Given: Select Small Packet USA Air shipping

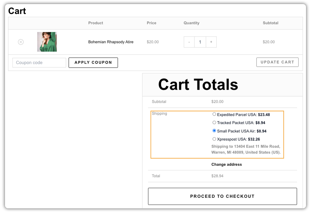Looking at the screenshot, I should [x=214, y=131].
